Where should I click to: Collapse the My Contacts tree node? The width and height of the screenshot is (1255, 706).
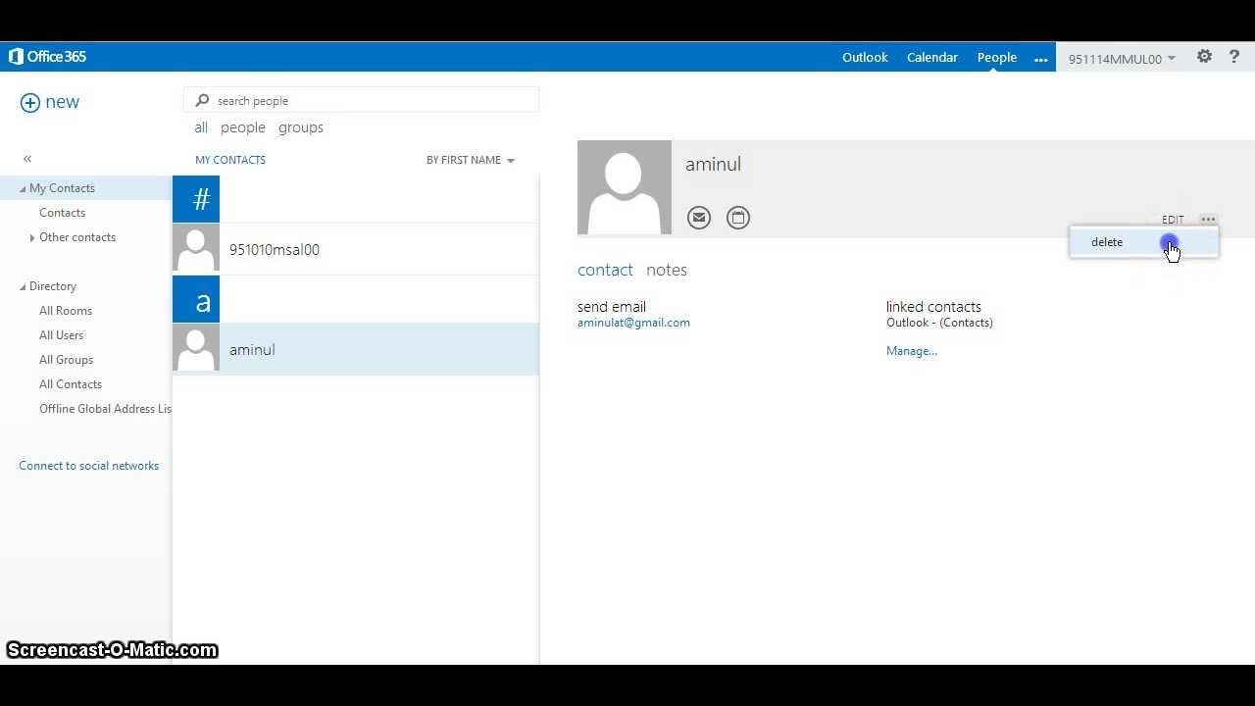point(23,188)
